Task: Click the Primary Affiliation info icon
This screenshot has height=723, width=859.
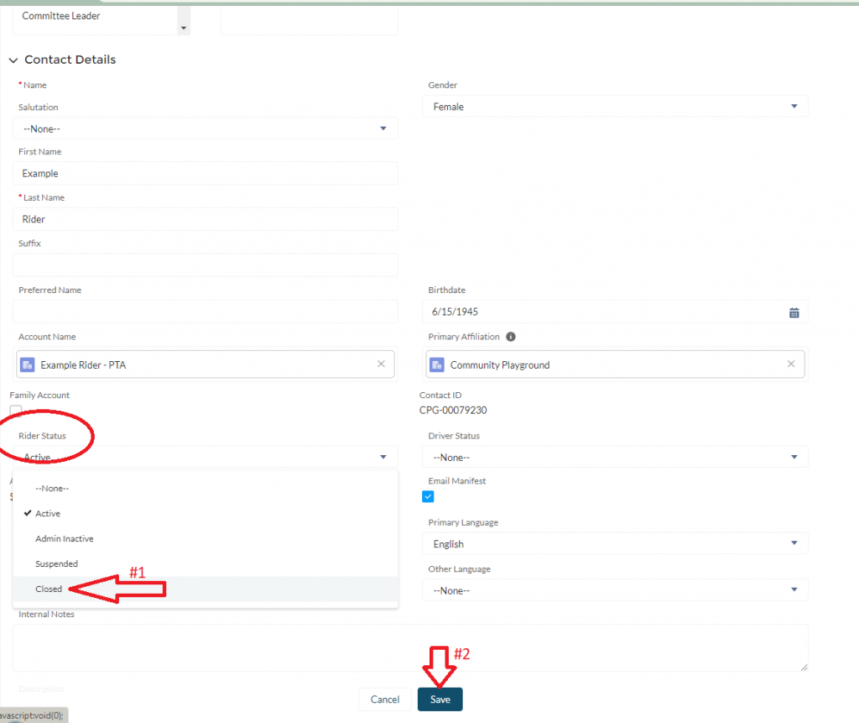Action: [x=511, y=337]
